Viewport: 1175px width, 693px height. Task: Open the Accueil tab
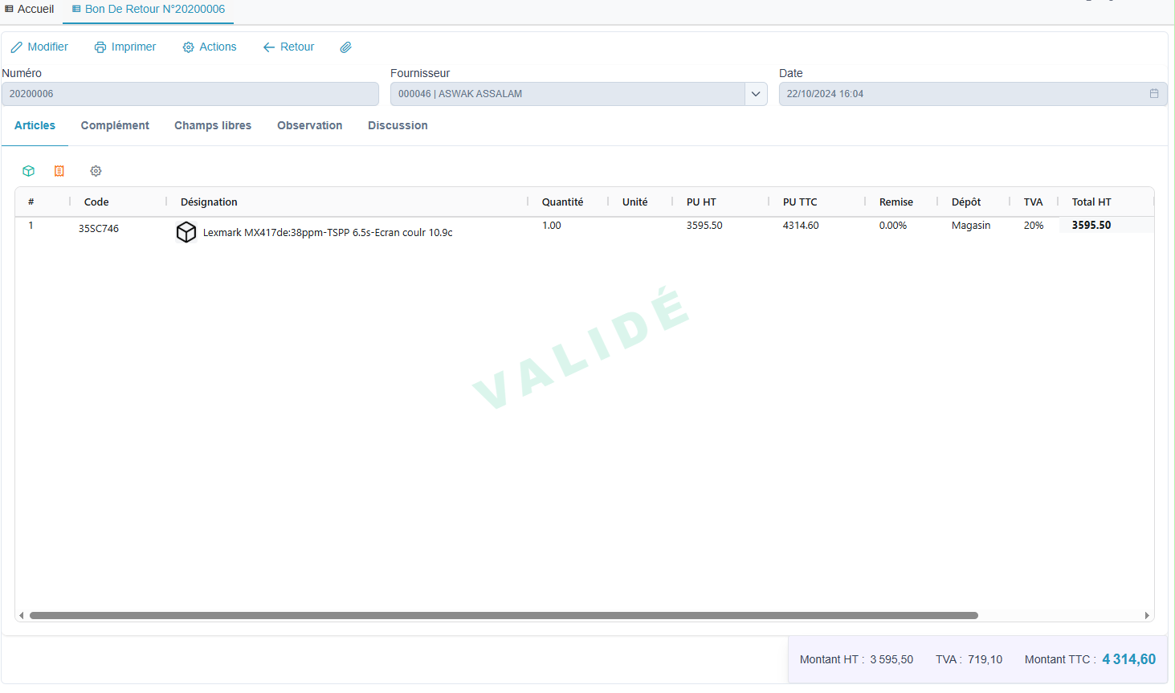pos(30,9)
